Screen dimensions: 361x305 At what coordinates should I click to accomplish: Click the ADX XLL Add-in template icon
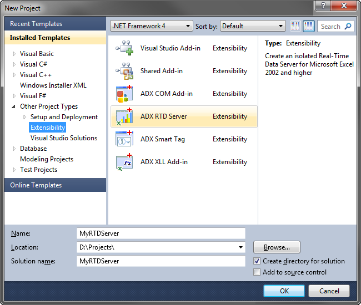coord(124,162)
